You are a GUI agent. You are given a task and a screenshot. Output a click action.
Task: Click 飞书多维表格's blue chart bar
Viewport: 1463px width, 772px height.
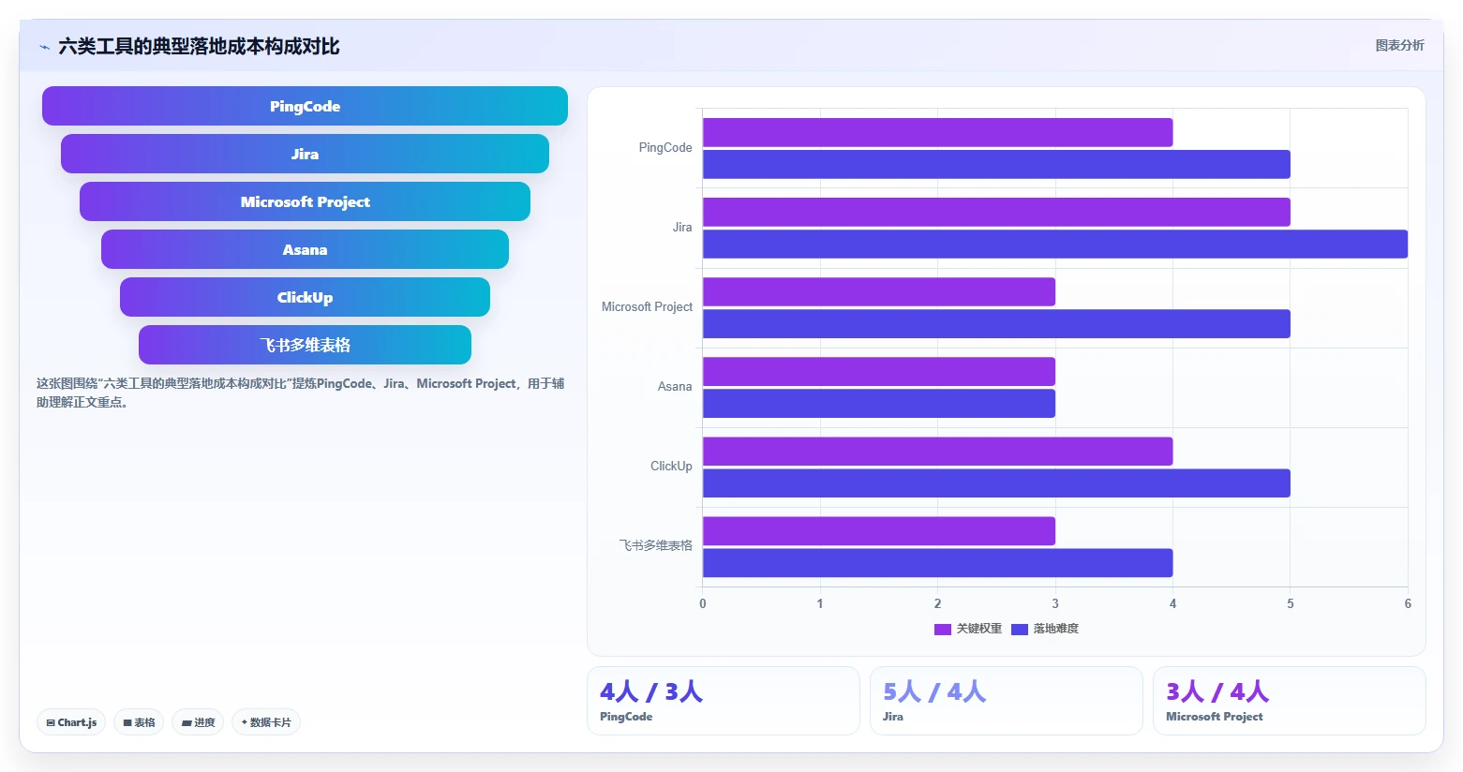(x=937, y=562)
